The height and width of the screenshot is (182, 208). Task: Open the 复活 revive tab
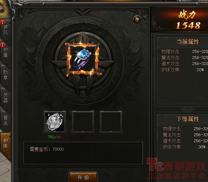point(6,120)
